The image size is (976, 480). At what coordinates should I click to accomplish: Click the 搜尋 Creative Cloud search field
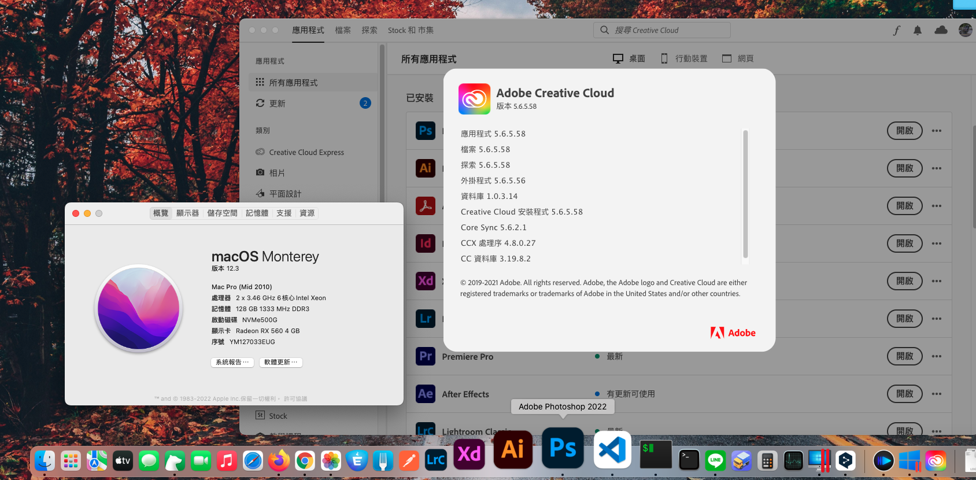click(661, 30)
